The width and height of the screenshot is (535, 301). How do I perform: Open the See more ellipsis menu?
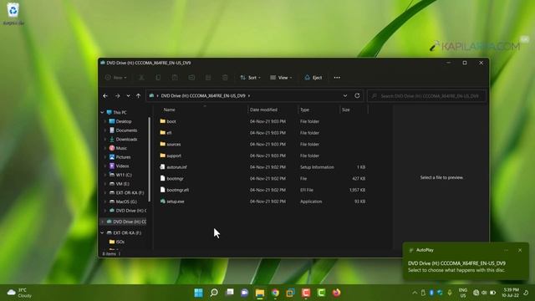pos(337,78)
